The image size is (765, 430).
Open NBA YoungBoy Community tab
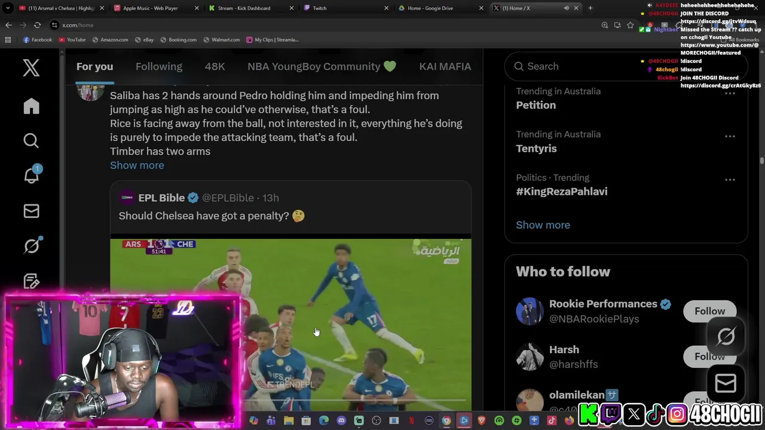pos(322,66)
